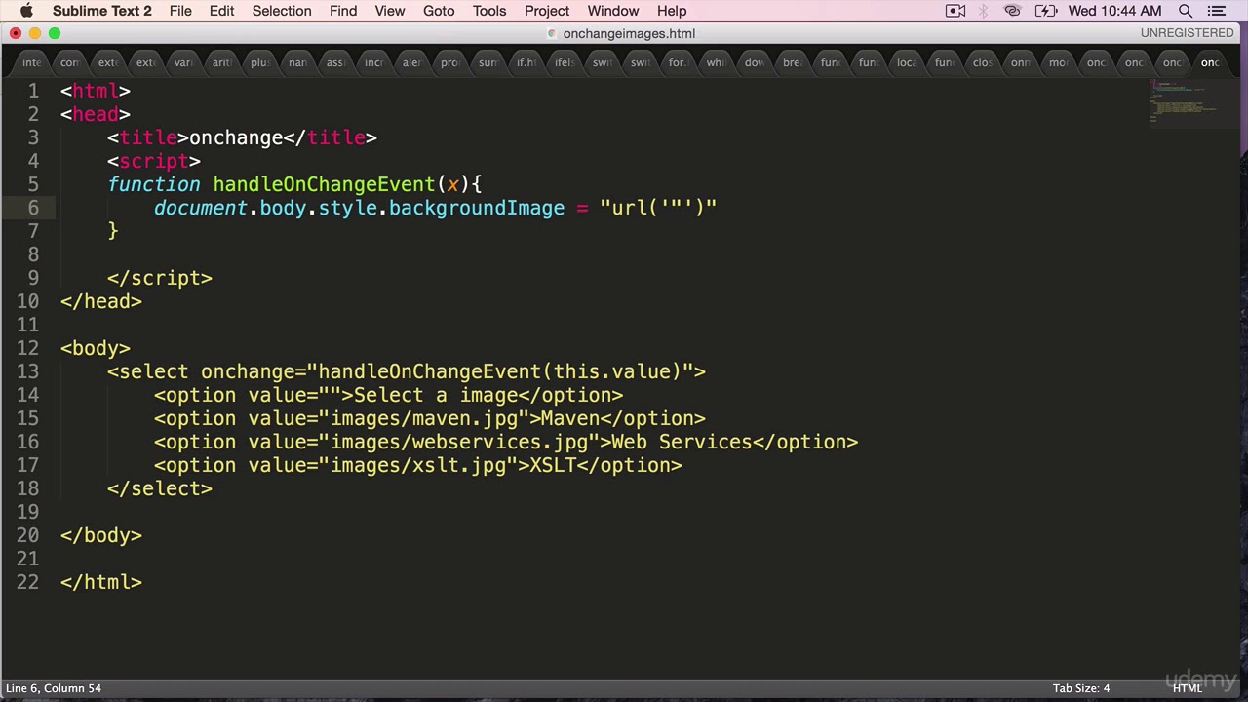Image resolution: width=1248 pixels, height=702 pixels.
Task: Open the Edit menu
Action: coord(221,11)
